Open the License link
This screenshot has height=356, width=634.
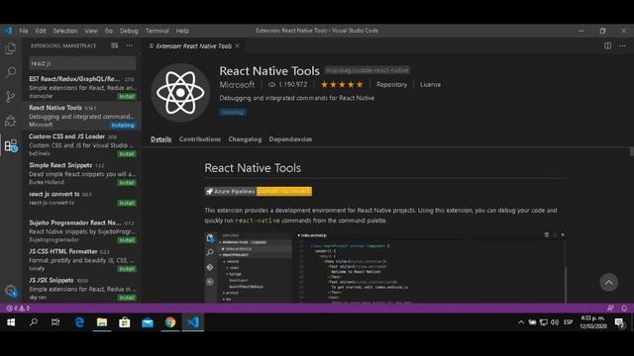(430, 84)
